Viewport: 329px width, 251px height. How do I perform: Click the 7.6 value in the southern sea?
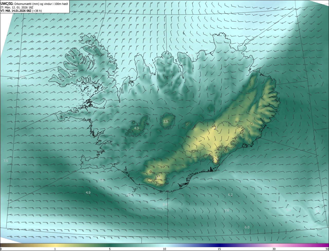point(227,210)
